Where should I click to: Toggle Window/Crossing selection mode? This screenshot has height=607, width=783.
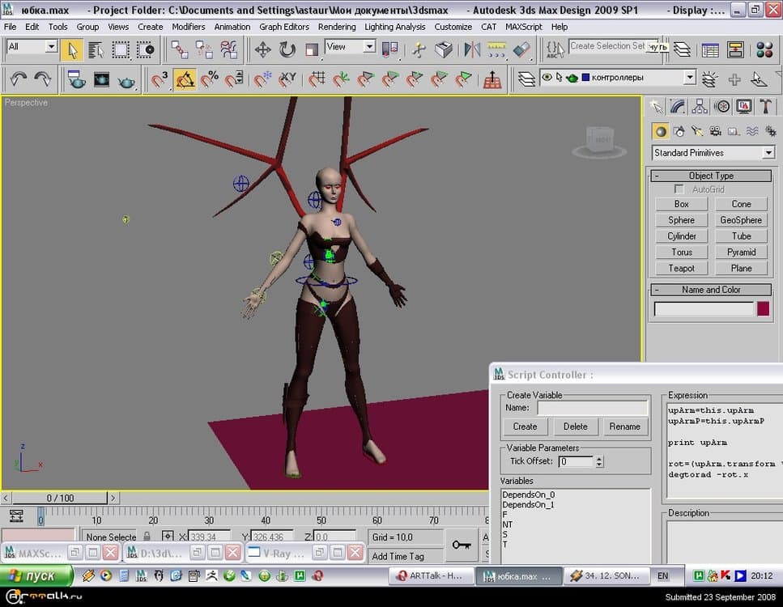(145, 50)
